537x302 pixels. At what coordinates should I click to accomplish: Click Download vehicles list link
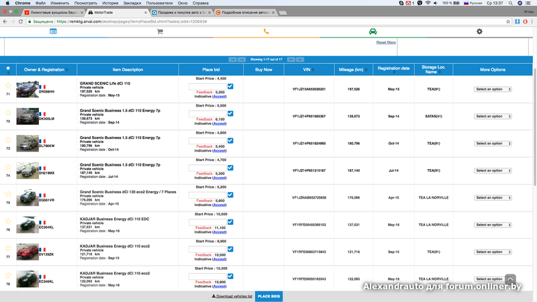coord(232,296)
